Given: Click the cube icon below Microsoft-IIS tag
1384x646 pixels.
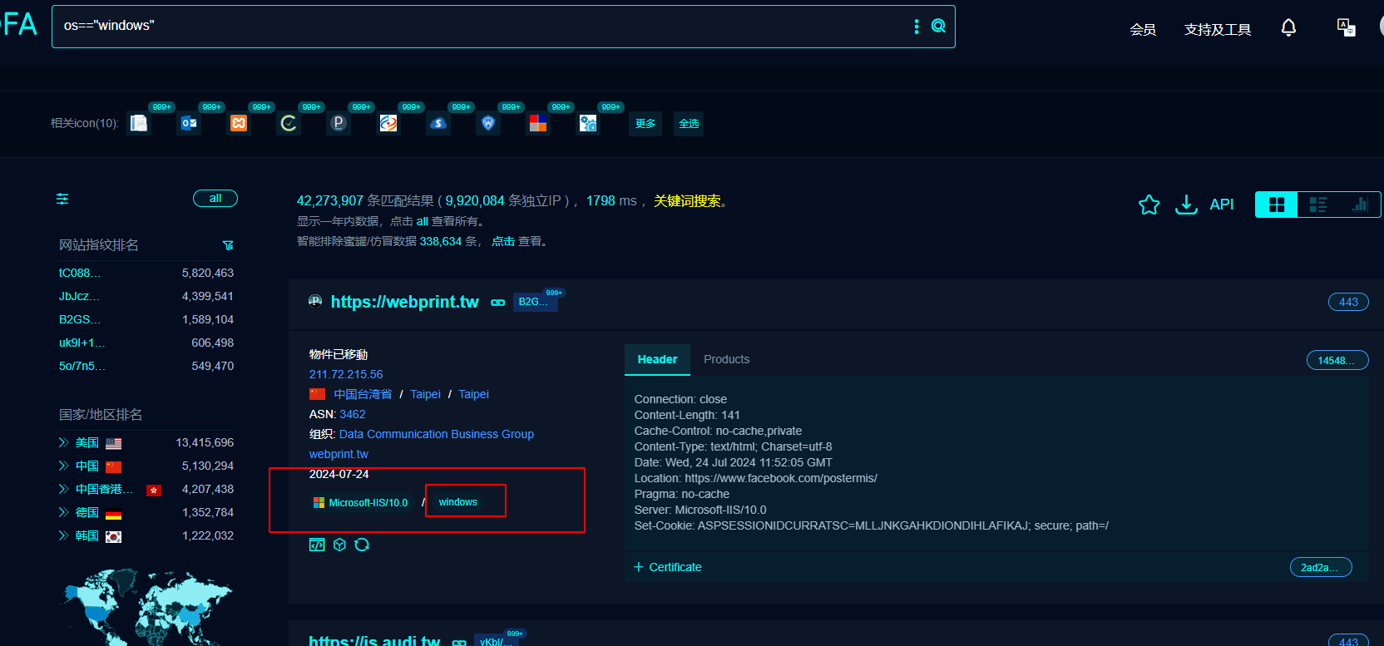Looking at the screenshot, I should tap(339, 545).
